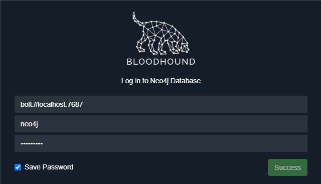Focus the masked password field
The height and width of the screenshot is (184, 321).
pos(161,143)
